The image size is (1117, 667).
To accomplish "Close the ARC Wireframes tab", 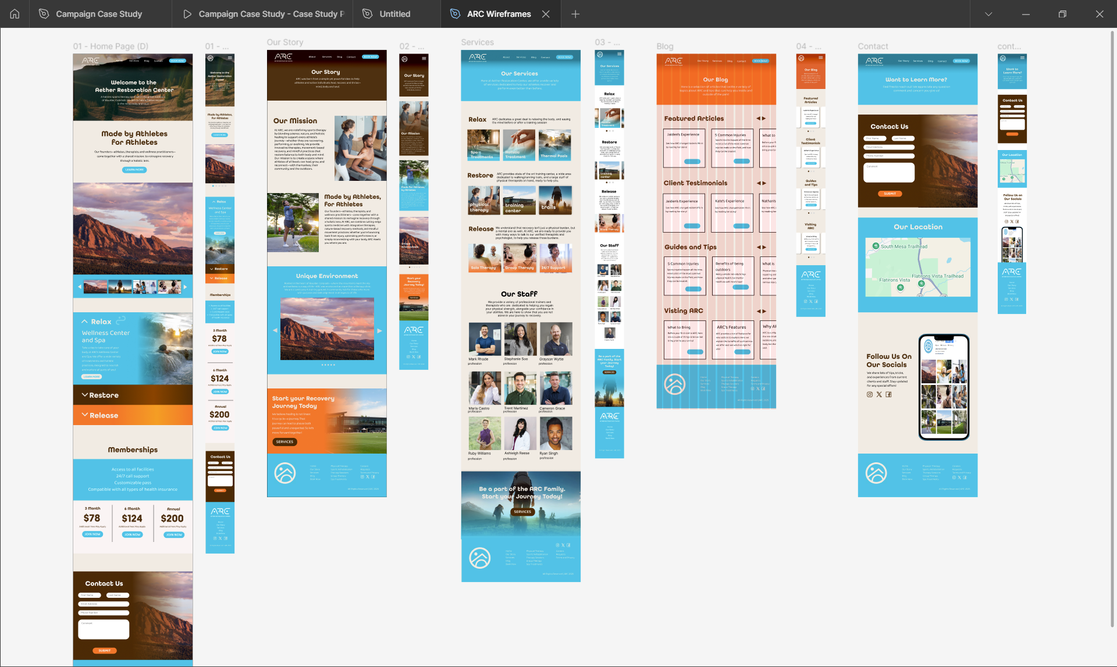I will click(x=546, y=14).
